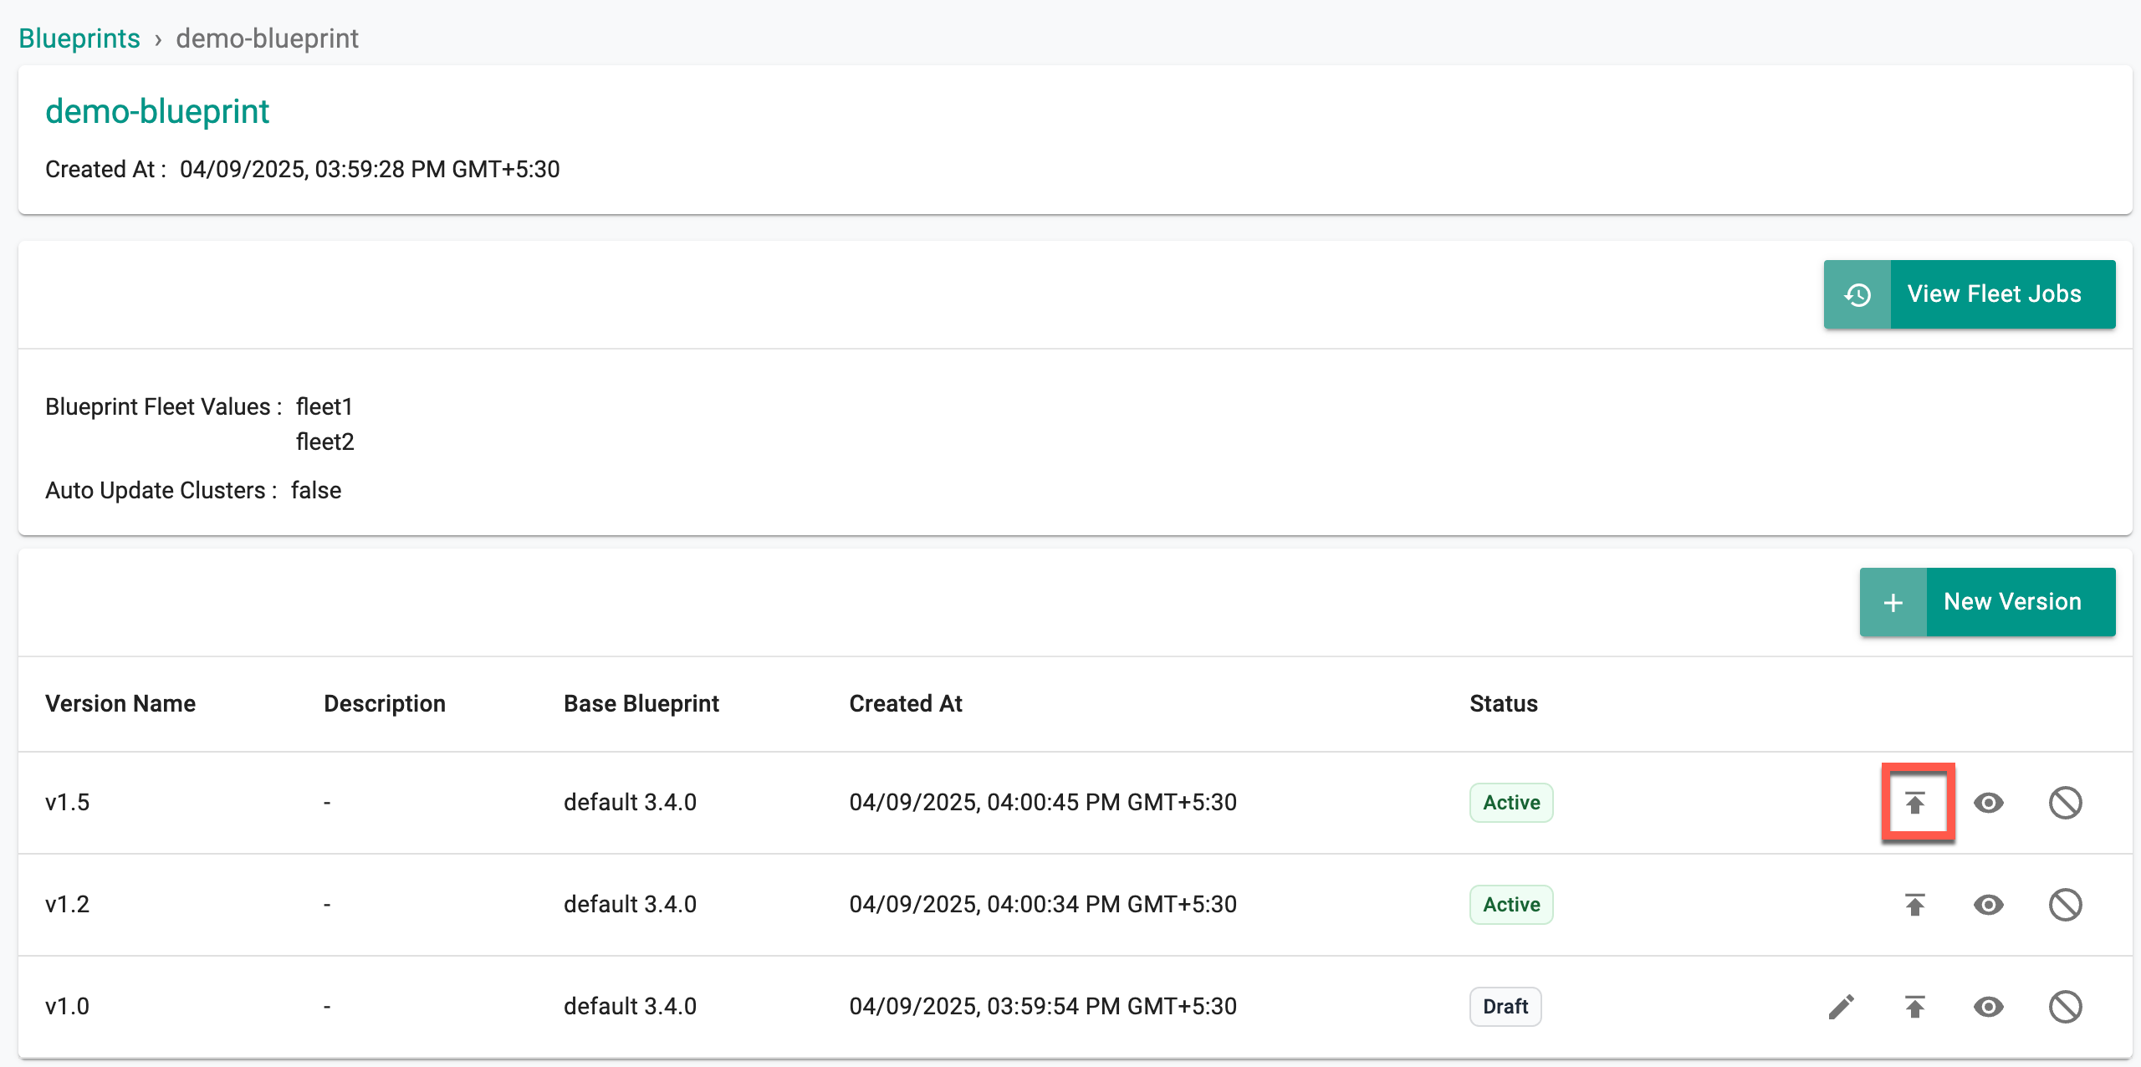Disable version v1.0 with the ban icon
2141x1067 pixels.
[2066, 1007]
